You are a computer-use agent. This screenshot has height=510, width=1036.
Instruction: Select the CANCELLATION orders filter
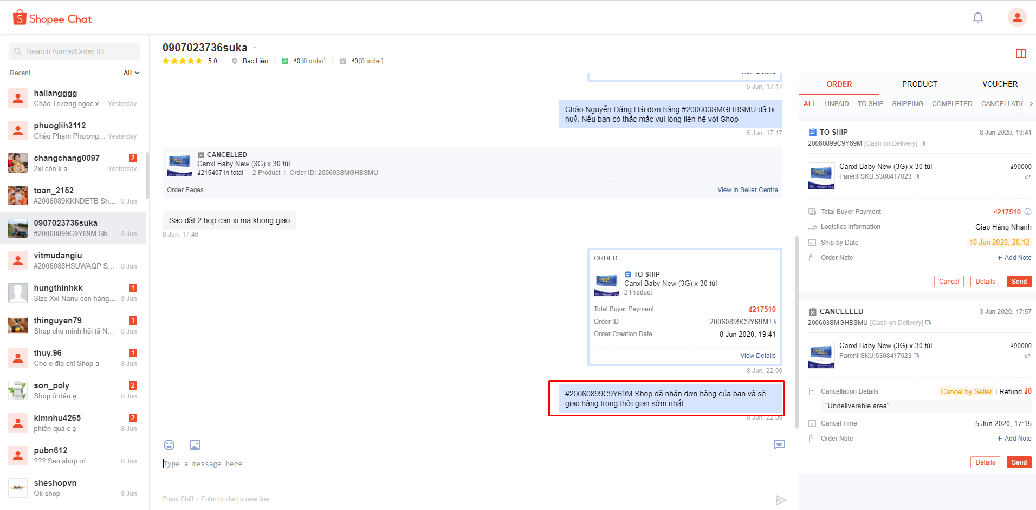coord(1002,104)
